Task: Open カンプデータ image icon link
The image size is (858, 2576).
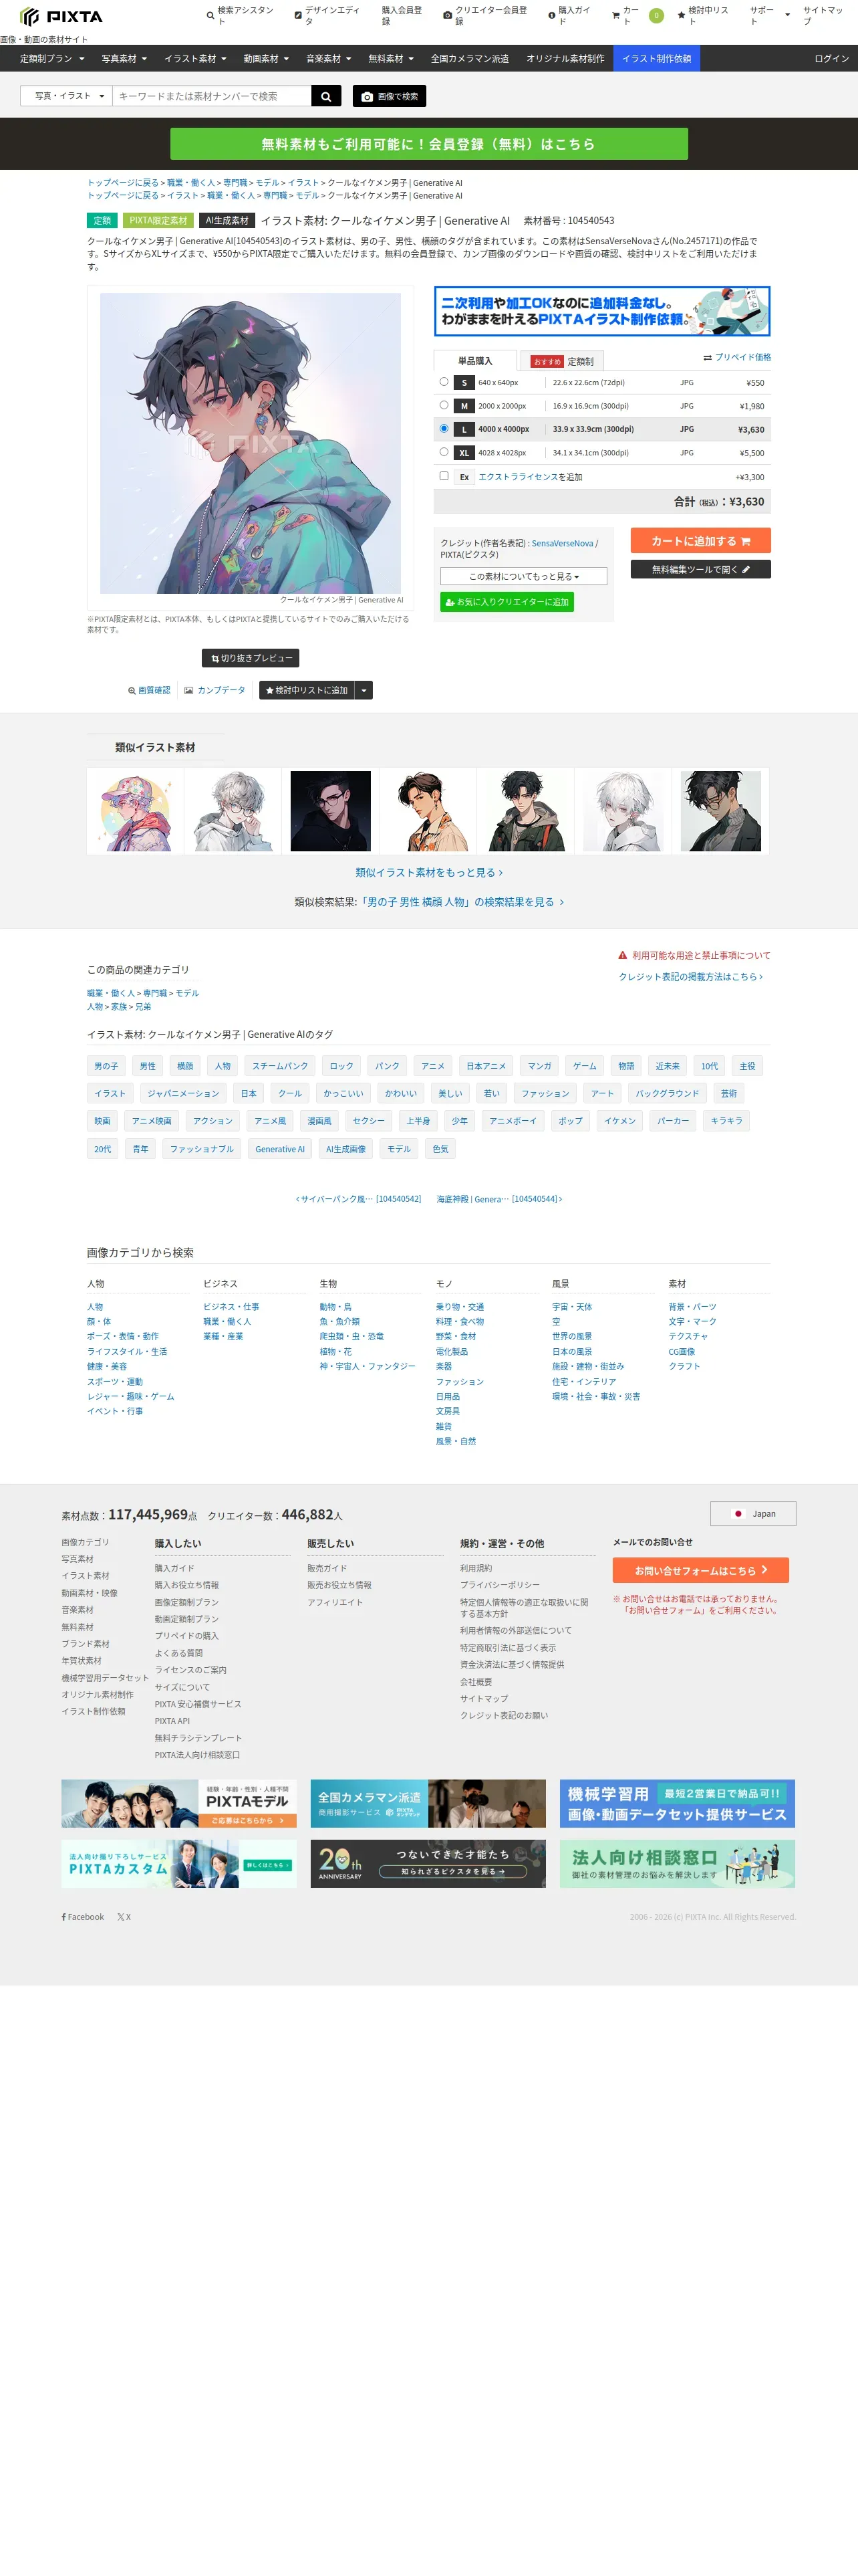Action: click(214, 691)
